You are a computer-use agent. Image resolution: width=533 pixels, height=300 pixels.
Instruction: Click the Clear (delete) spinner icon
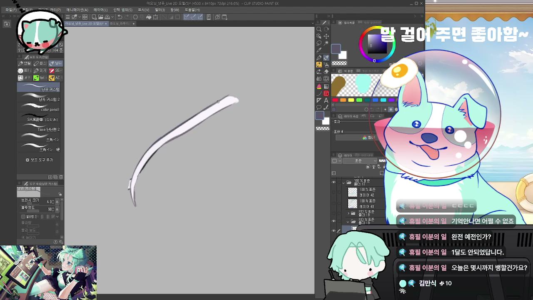(135, 17)
